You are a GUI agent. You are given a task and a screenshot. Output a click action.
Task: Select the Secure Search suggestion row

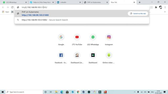pyautogui.click(x=82, y=20)
